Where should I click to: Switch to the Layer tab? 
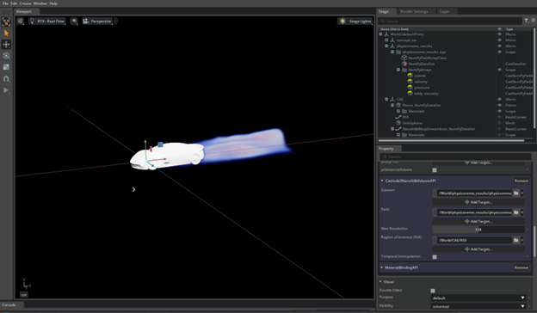point(445,12)
